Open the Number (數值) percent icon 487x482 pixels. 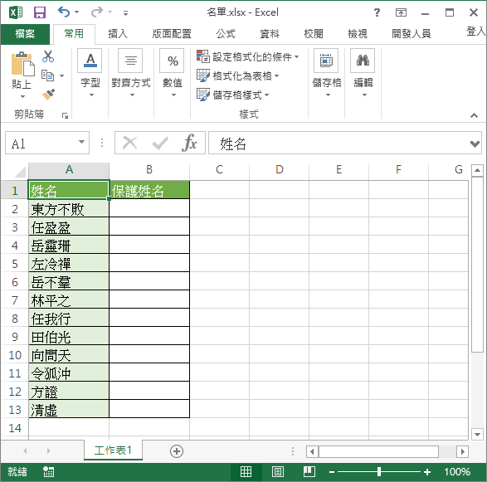coord(173,61)
